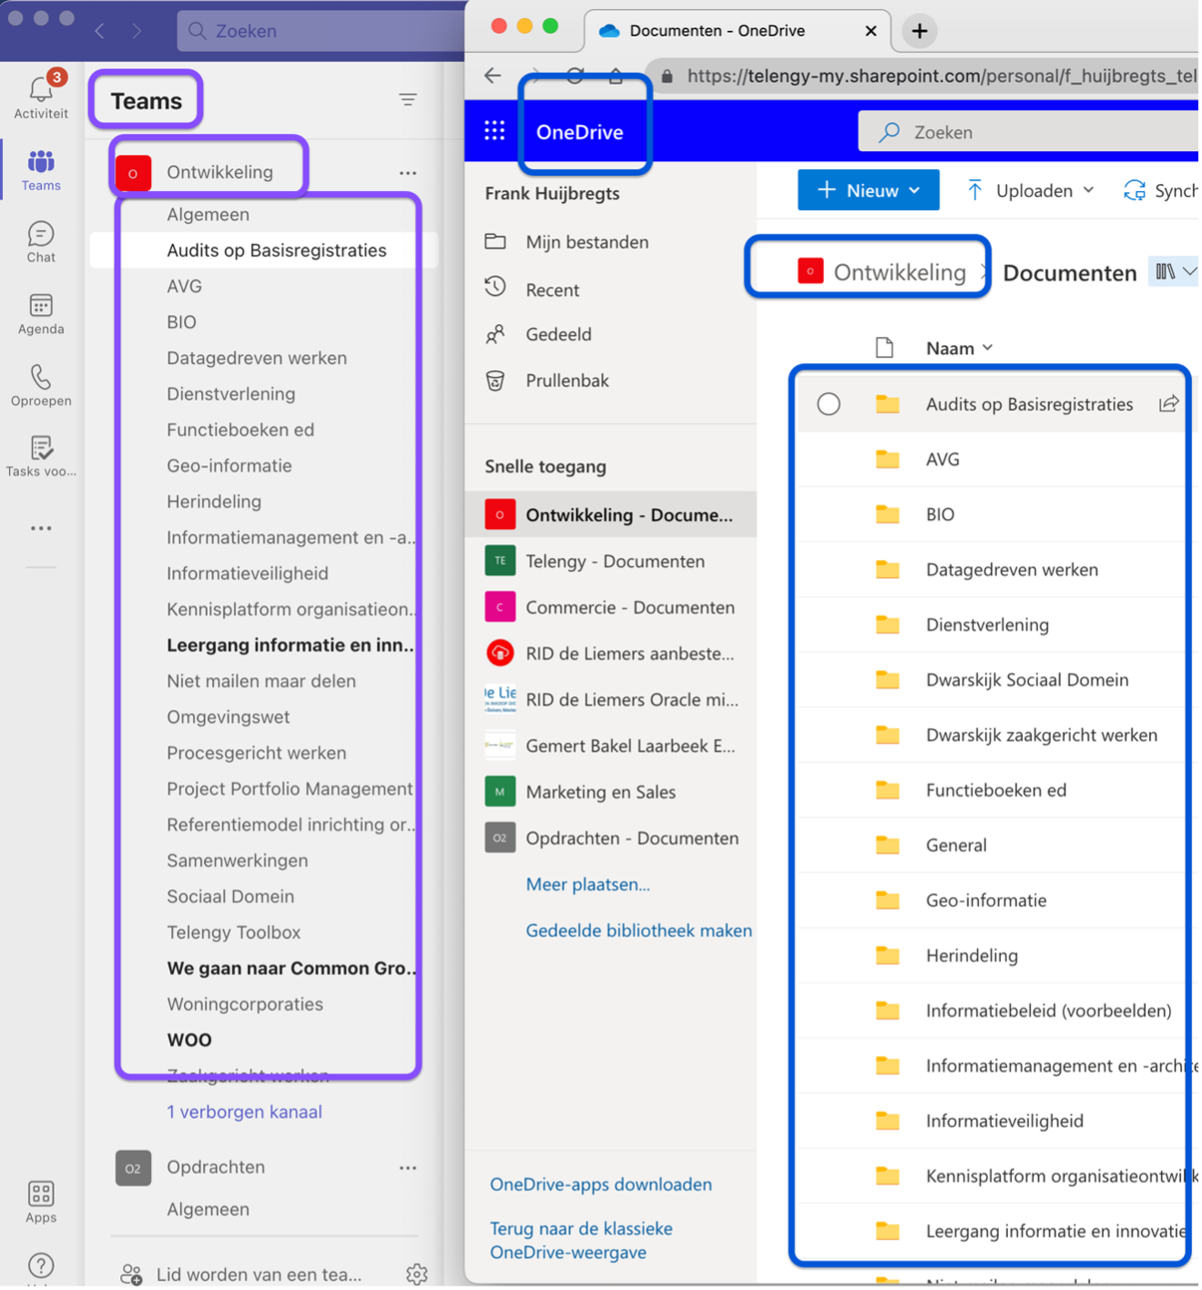Open the Omgevingswet channel
Viewport: 1202px width, 1290px height.
tap(228, 716)
